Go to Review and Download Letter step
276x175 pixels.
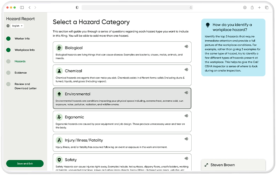[x=25, y=86]
